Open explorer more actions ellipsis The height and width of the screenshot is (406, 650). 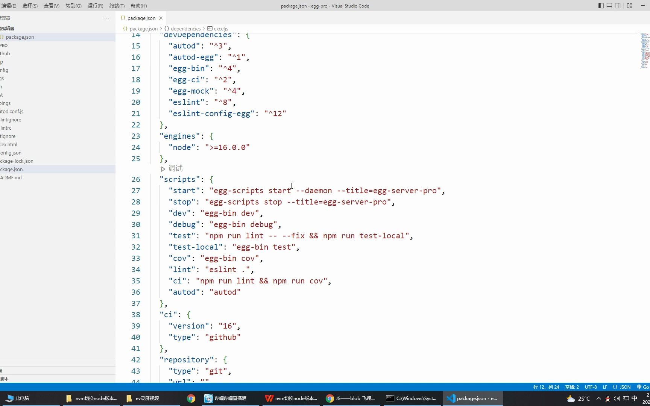click(107, 18)
